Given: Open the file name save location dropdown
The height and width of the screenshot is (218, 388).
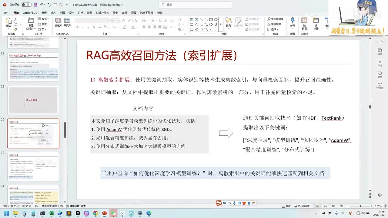Looking at the screenshot, I should pyautogui.click(x=122, y=5).
